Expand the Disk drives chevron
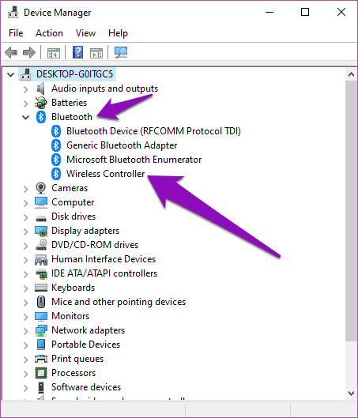This screenshot has height=418, width=358. coord(26,217)
